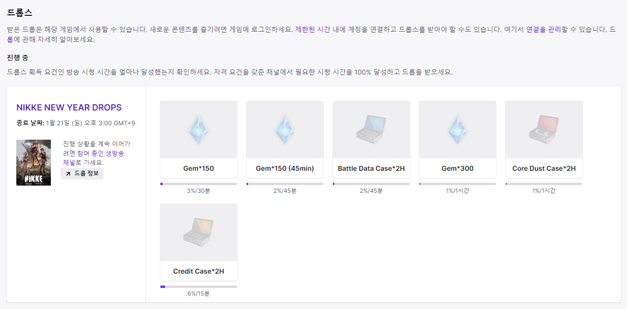Click the Credit Case*2H progress bar at 6%

point(199,287)
